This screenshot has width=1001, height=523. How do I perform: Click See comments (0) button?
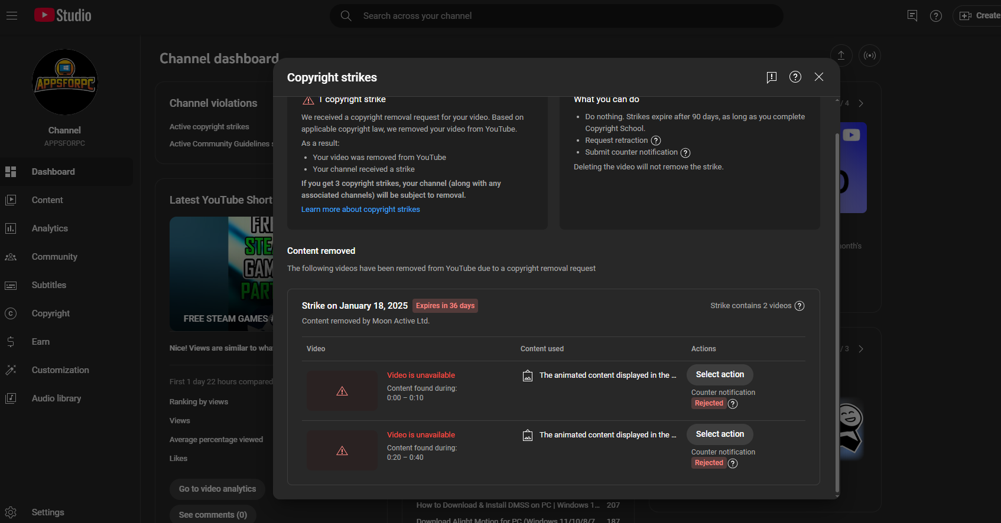click(x=213, y=515)
